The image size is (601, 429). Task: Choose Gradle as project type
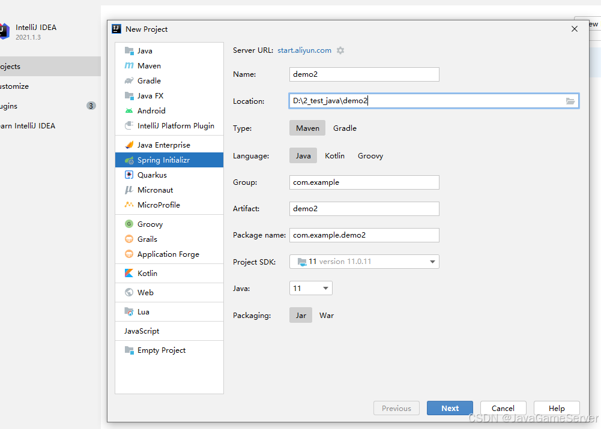point(345,128)
